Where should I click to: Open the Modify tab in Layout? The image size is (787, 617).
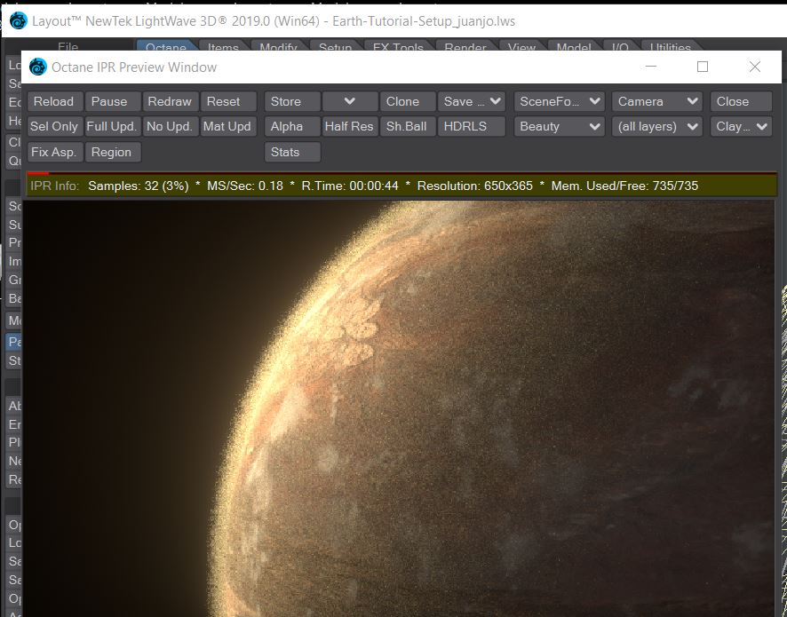(278, 46)
